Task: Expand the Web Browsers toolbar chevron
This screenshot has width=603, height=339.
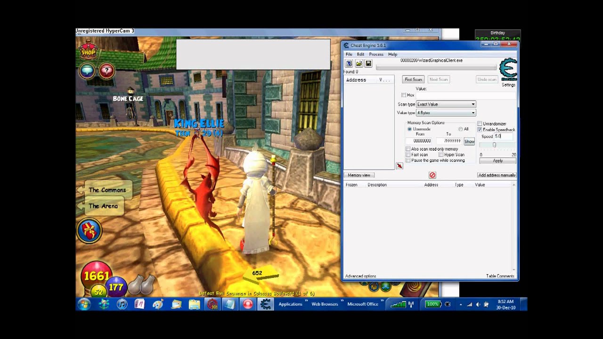Action: 342,301
